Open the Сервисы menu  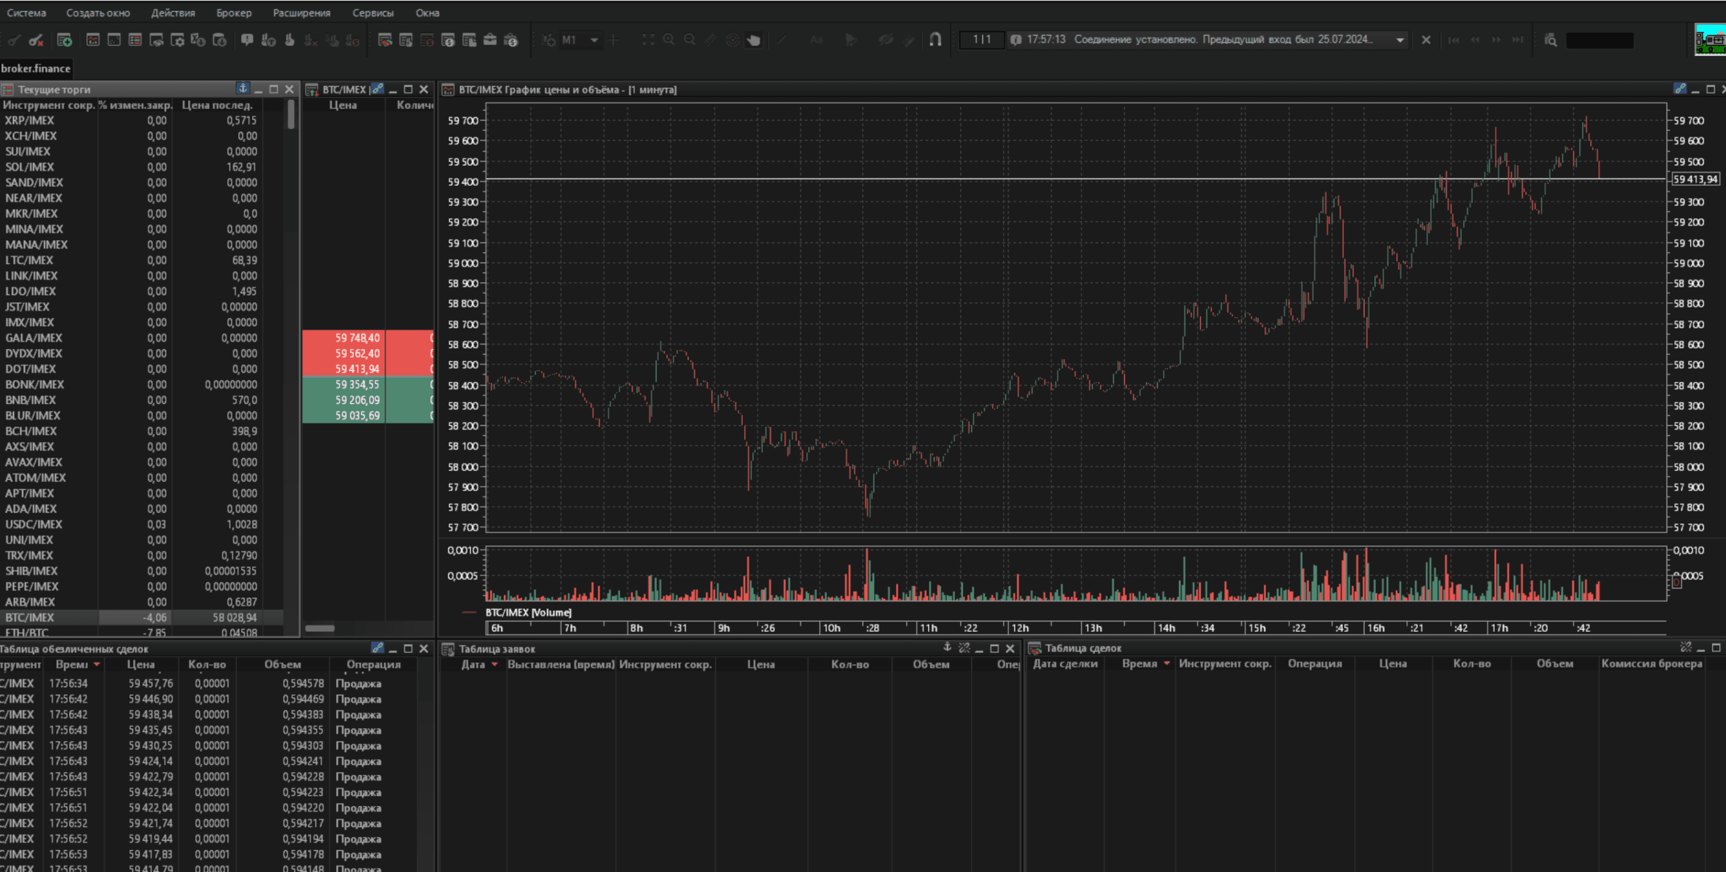373,13
